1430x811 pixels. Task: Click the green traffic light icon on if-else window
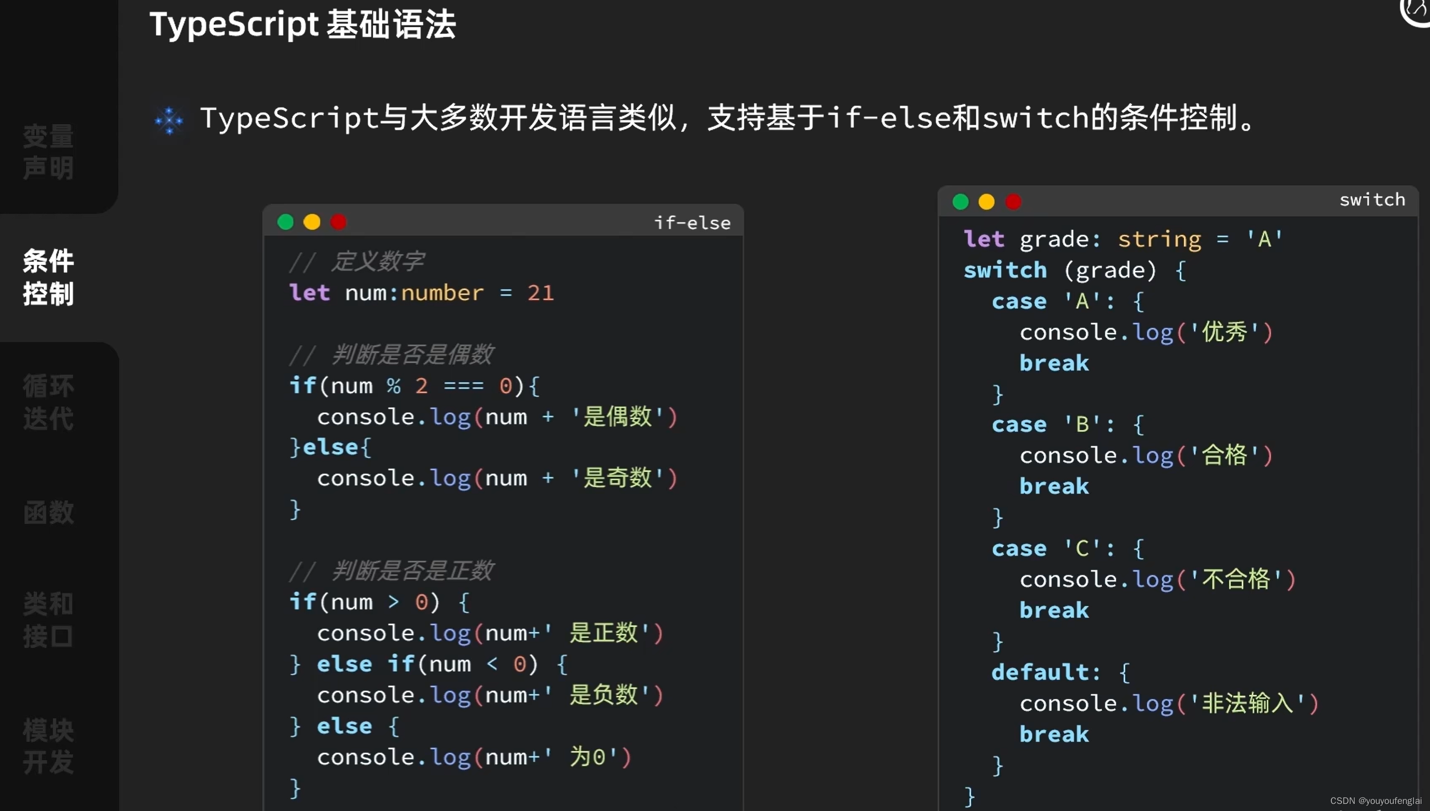coord(286,221)
